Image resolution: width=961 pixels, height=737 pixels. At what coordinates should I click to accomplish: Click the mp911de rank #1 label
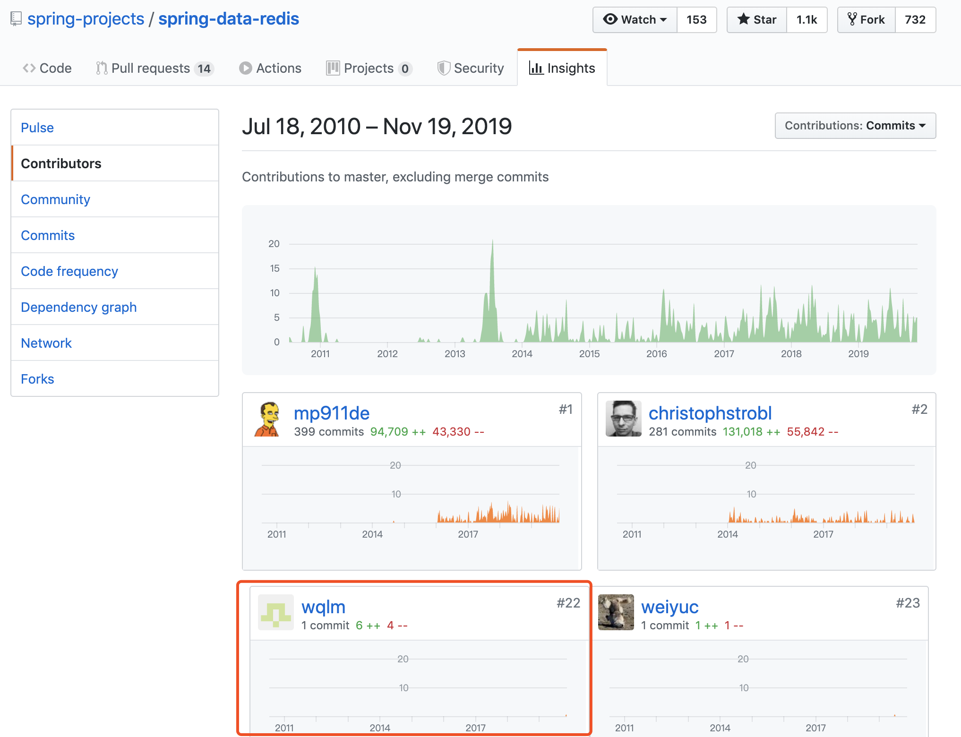(566, 409)
